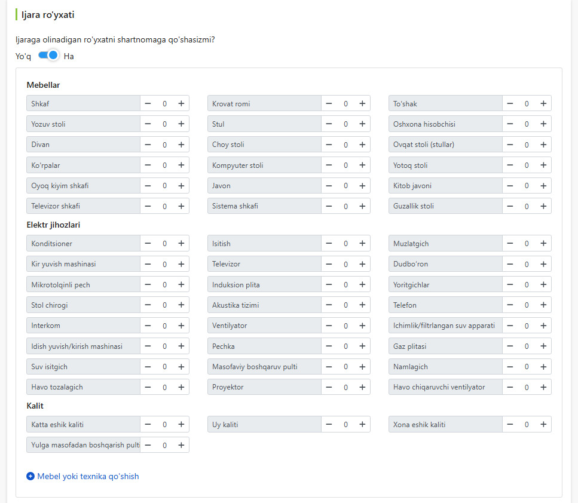Add a Televizor with plus icon

tap(362, 264)
